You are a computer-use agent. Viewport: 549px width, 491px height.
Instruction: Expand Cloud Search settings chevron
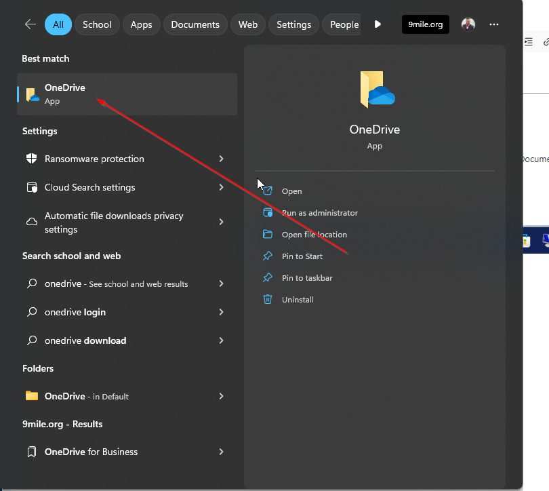[221, 187]
